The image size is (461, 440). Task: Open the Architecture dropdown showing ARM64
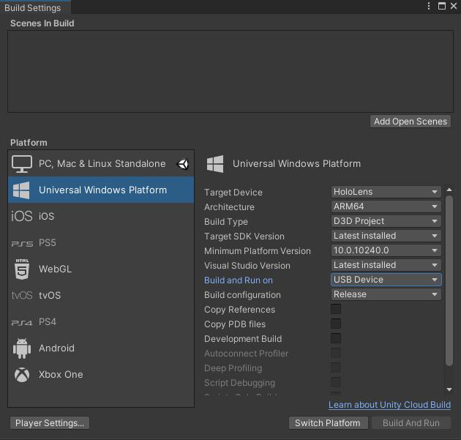pos(386,206)
